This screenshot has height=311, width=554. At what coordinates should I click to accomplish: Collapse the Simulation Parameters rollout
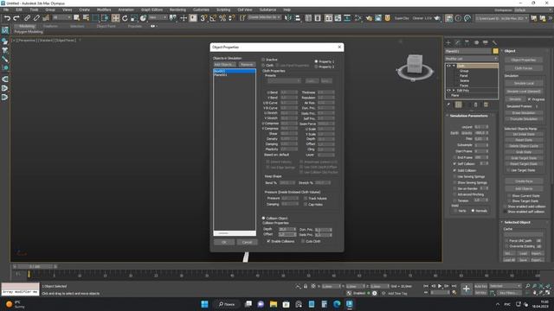(x=468, y=116)
